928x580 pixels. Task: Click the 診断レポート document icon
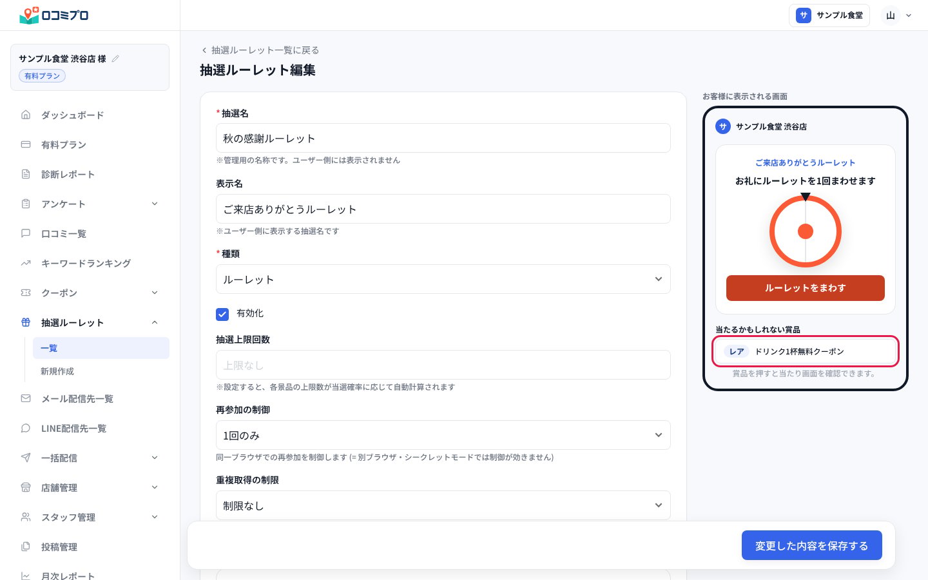(x=26, y=174)
